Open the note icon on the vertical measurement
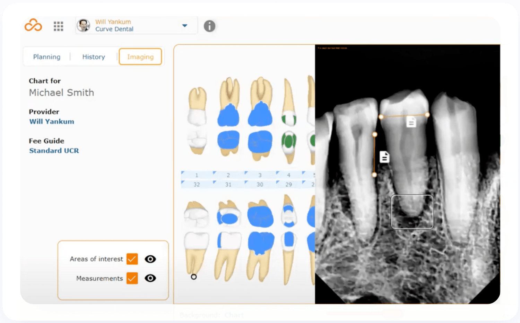 click(x=385, y=156)
